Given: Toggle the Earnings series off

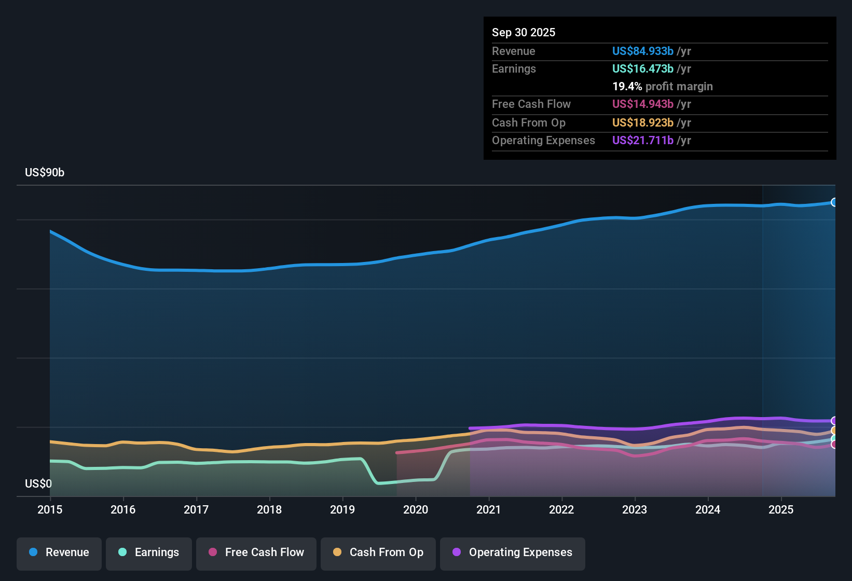Looking at the screenshot, I should pyautogui.click(x=148, y=552).
